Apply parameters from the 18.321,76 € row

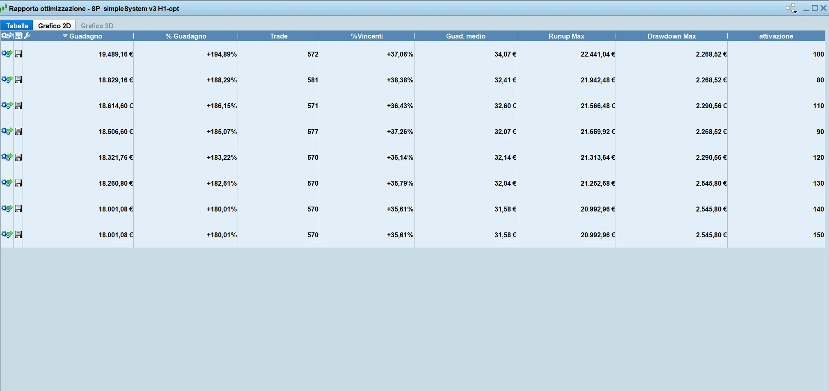(7, 157)
